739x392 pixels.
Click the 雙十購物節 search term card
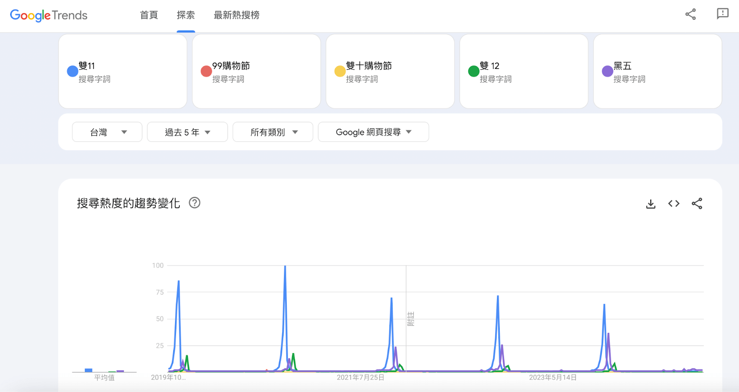[390, 71]
